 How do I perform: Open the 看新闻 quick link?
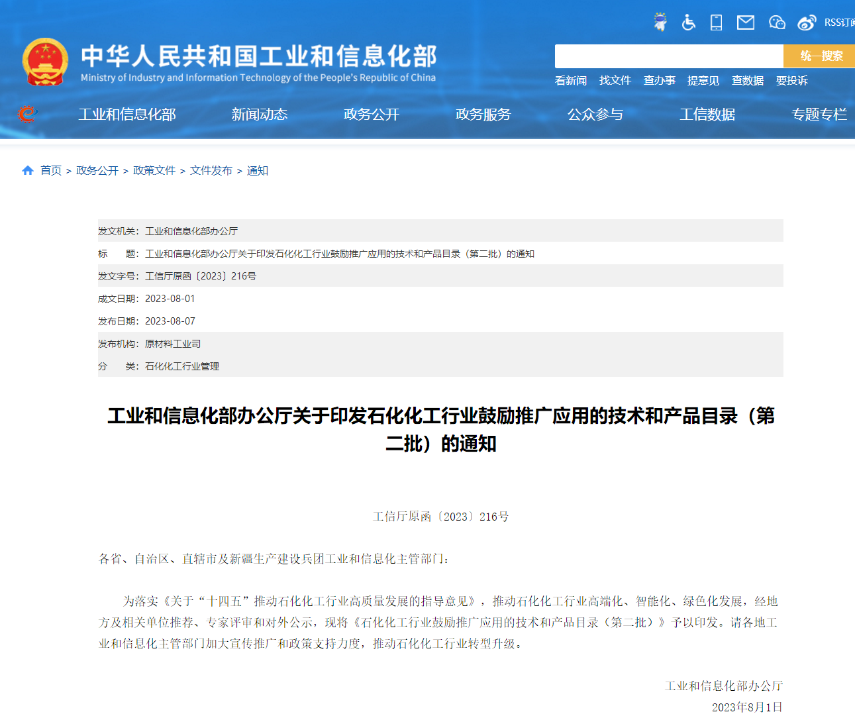click(x=571, y=81)
